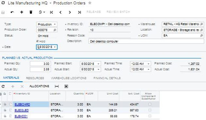The height and width of the screenshot is (120, 206).
Task: Open the Financial Details tab
Action: click(107, 78)
